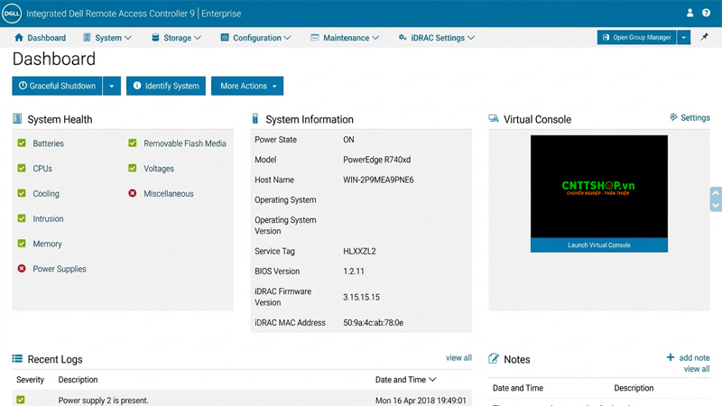Click the Maintenance menu icon

coord(314,37)
